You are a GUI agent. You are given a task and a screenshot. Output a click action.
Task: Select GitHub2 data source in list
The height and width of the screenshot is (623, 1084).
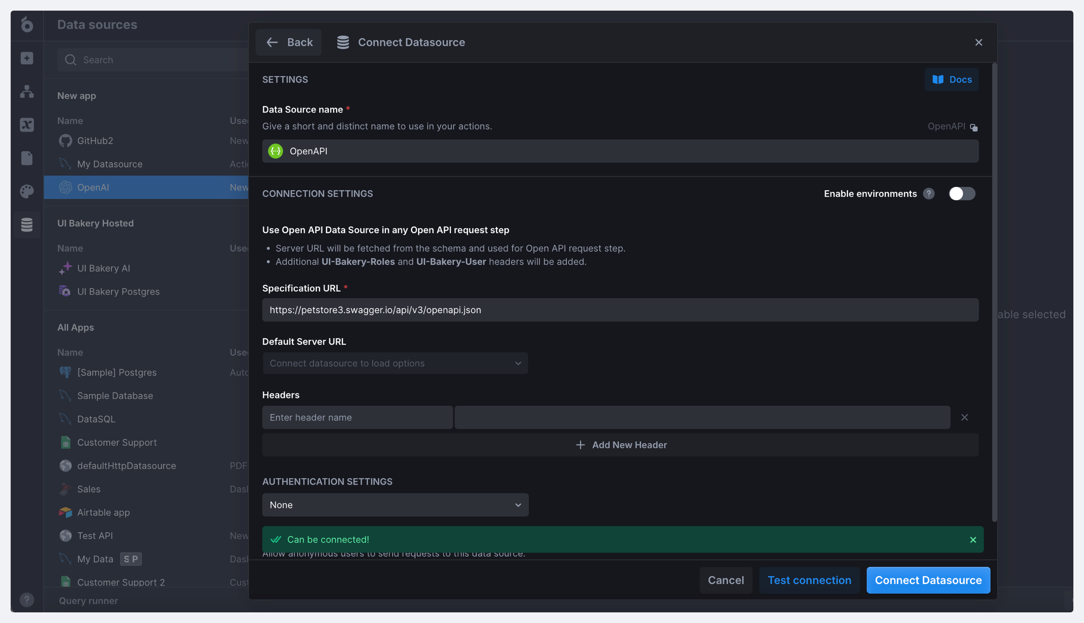click(95, 140)
